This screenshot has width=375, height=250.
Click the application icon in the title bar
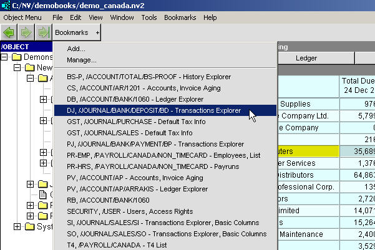pyautogui.click(x=6, y=5)
